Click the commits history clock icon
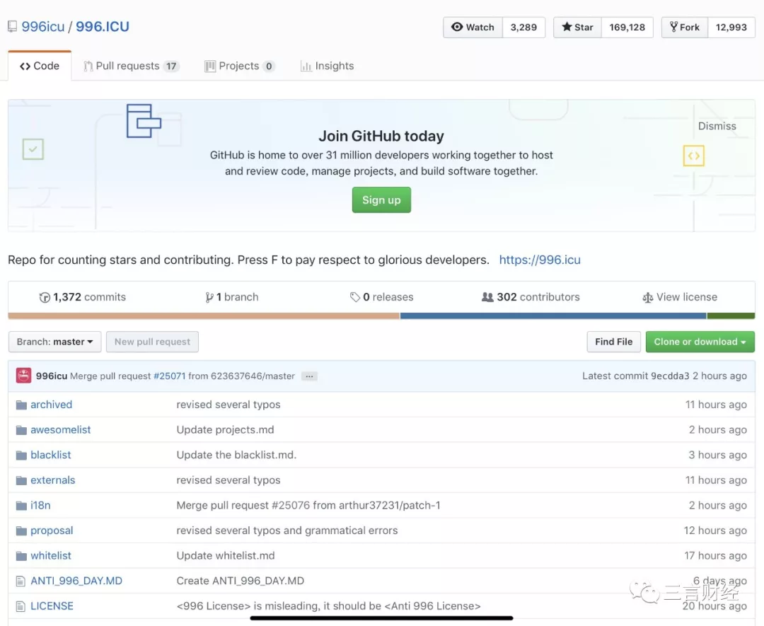 (45, 297)
